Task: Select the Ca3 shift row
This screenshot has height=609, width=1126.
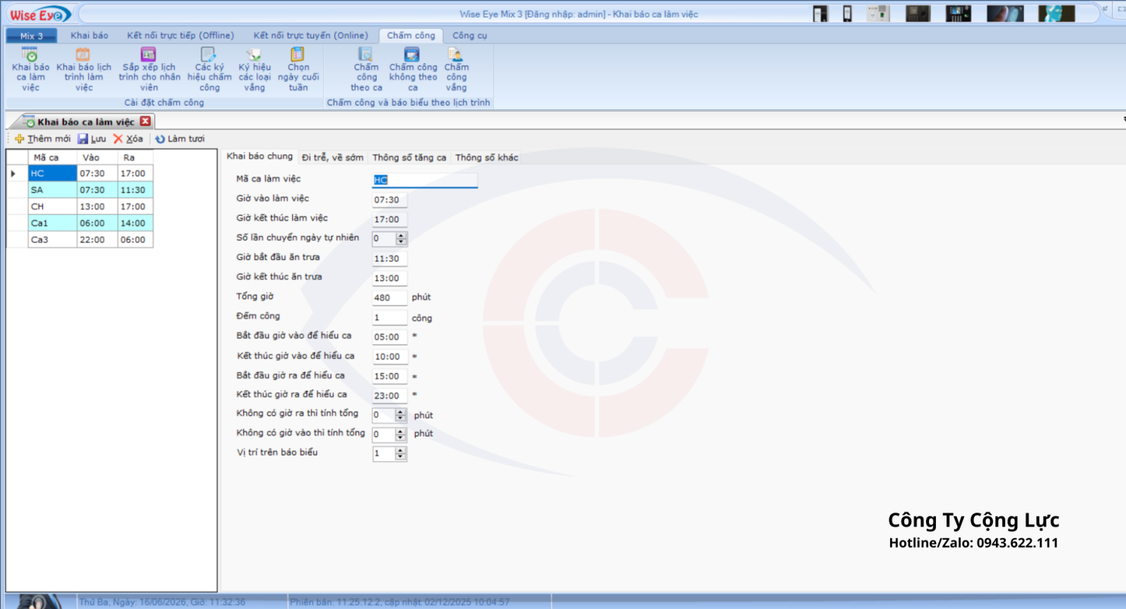Action: (80, 240)
